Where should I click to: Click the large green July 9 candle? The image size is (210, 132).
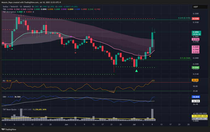(x=152, y=40)
